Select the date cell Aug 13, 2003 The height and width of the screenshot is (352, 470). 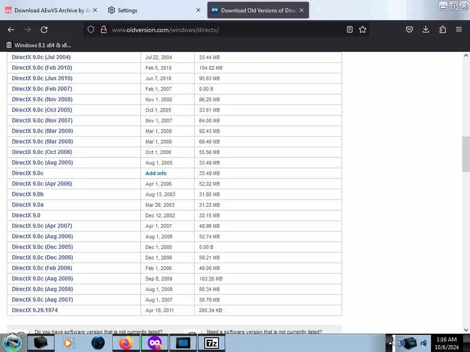coord(160,194)
